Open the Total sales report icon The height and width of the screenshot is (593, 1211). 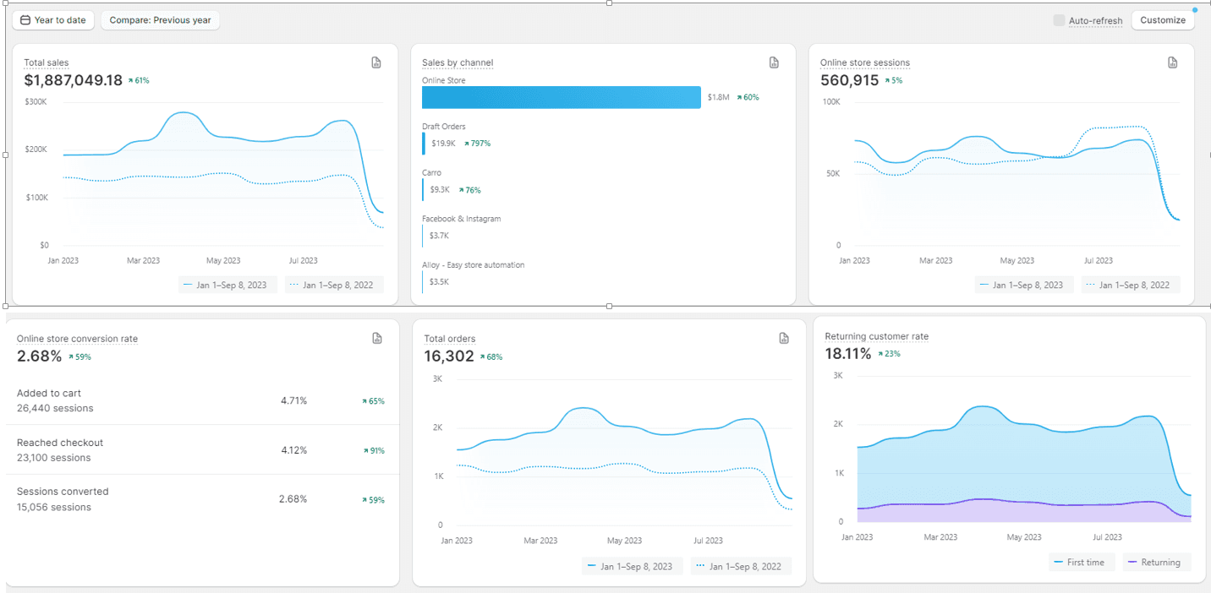pos(376,63)
